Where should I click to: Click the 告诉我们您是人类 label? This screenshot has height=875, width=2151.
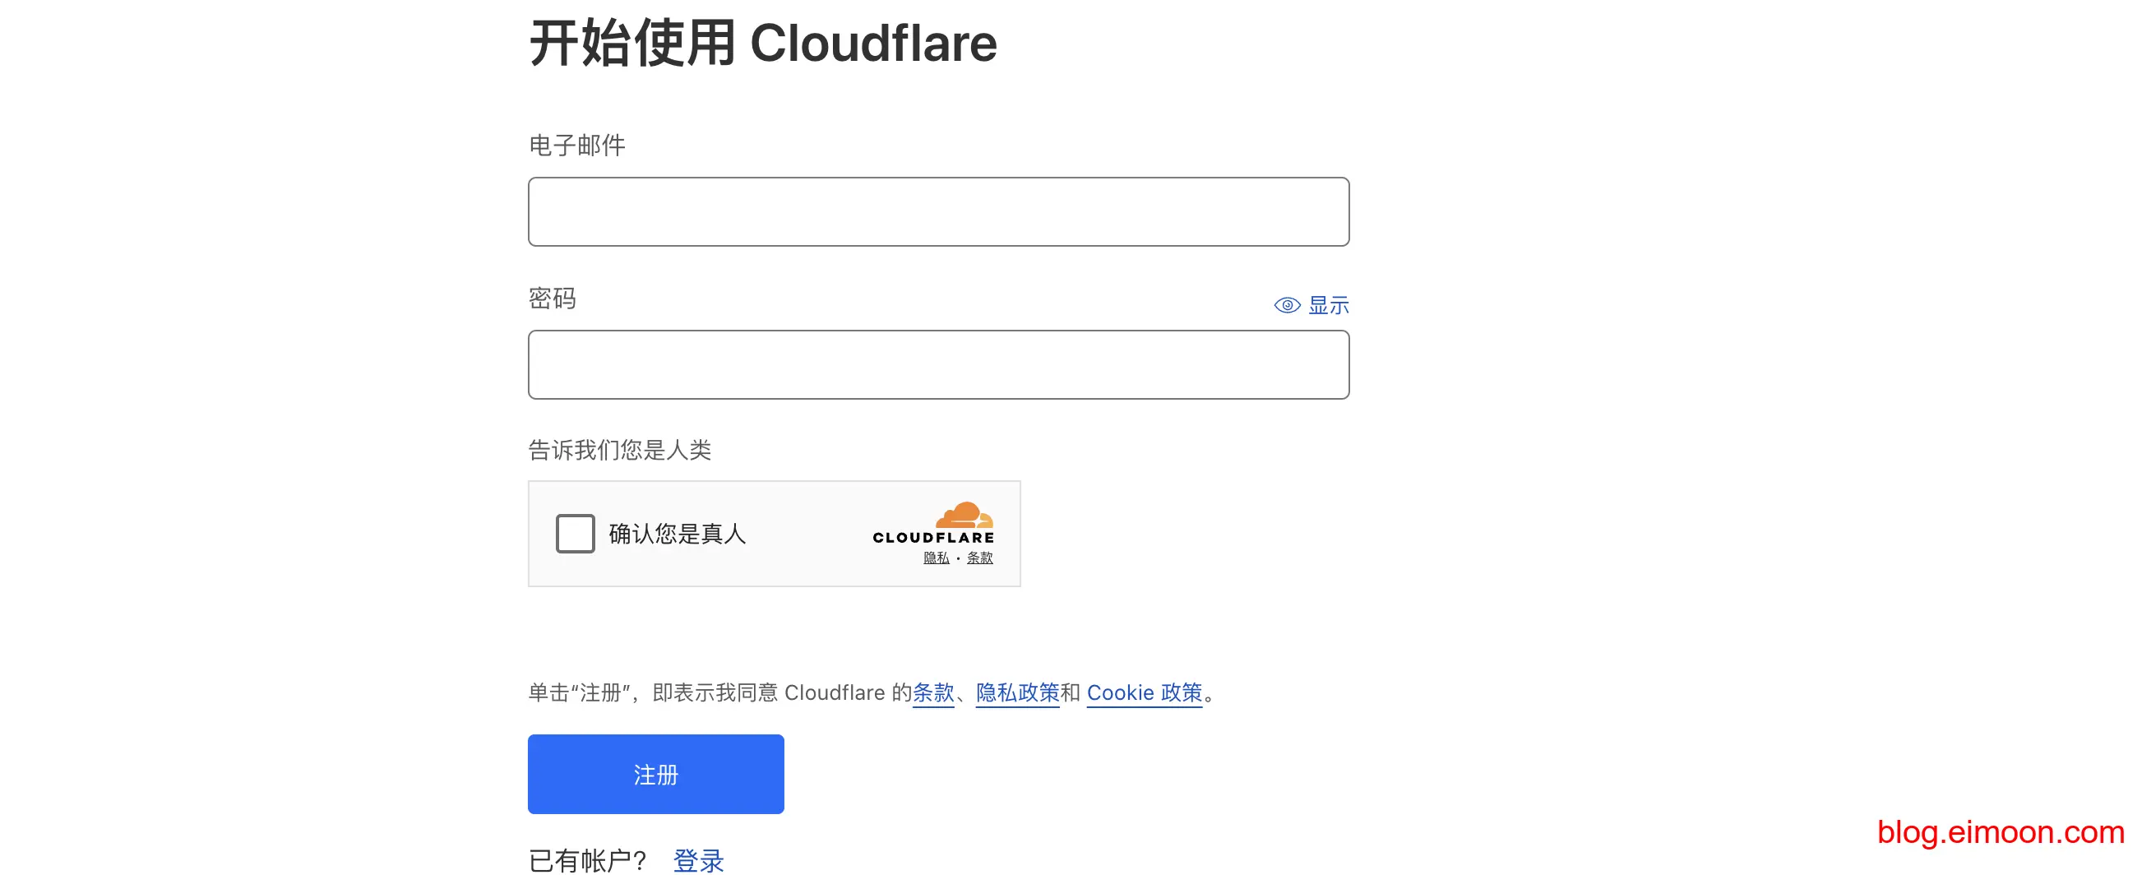[x=620, y=450]
